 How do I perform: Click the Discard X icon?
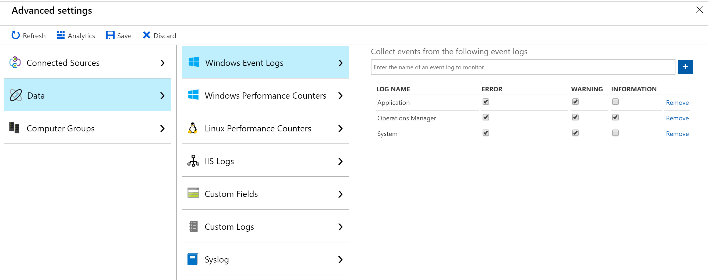pyautogui.click(x=147, y=35)
